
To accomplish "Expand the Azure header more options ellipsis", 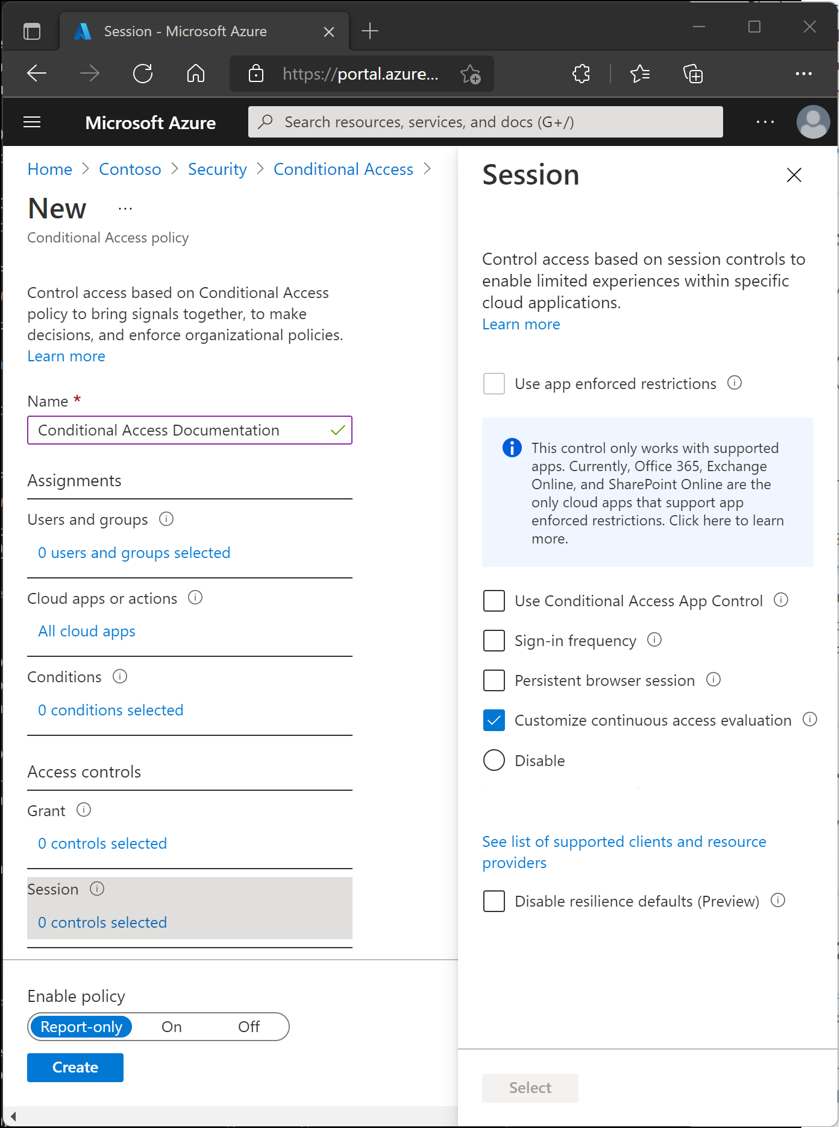I will point(765,122).
